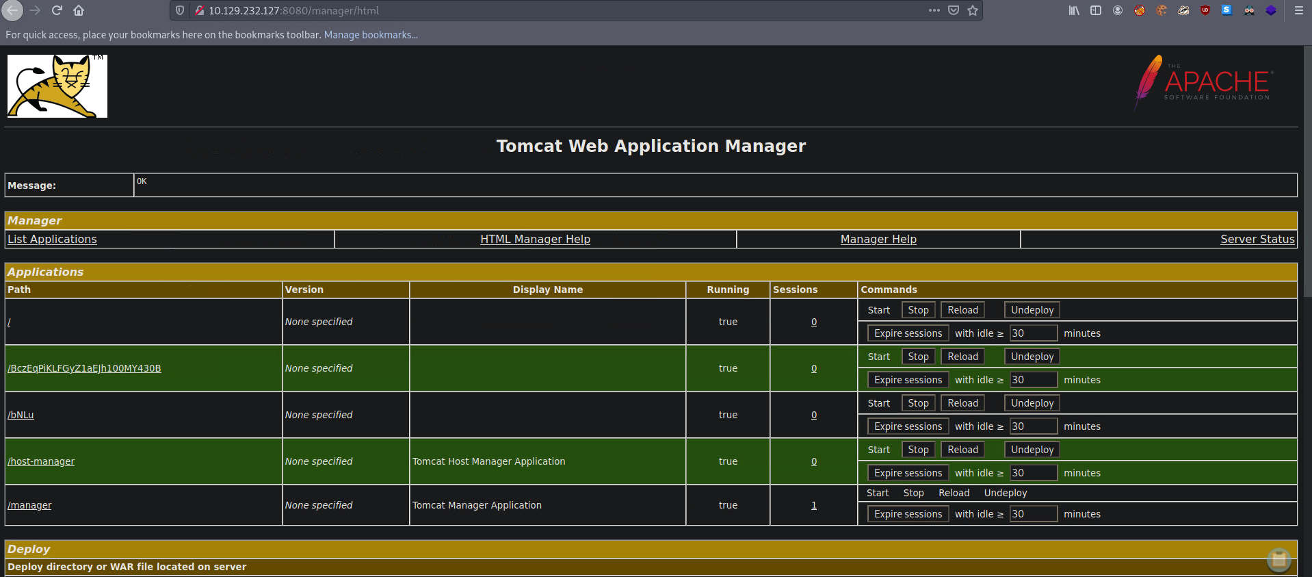
Task: View sessions count for /host-manager
Action: (814, 461)
